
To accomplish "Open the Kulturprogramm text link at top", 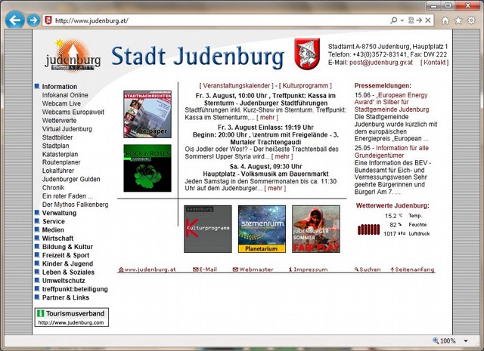I will click(306, 85).
